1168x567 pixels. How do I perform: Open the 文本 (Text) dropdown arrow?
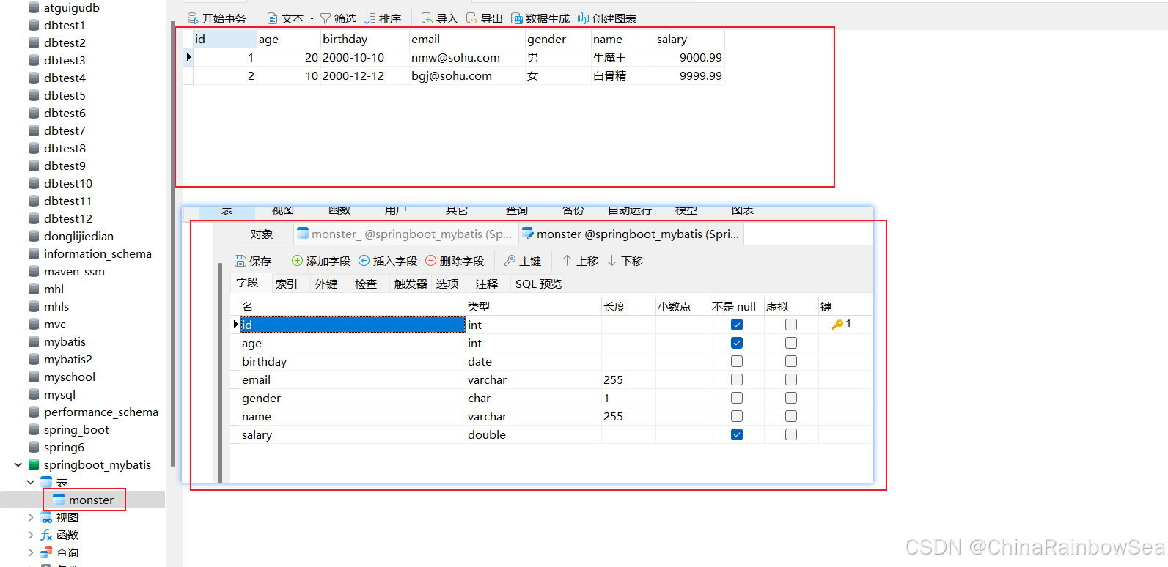[312, 18]
